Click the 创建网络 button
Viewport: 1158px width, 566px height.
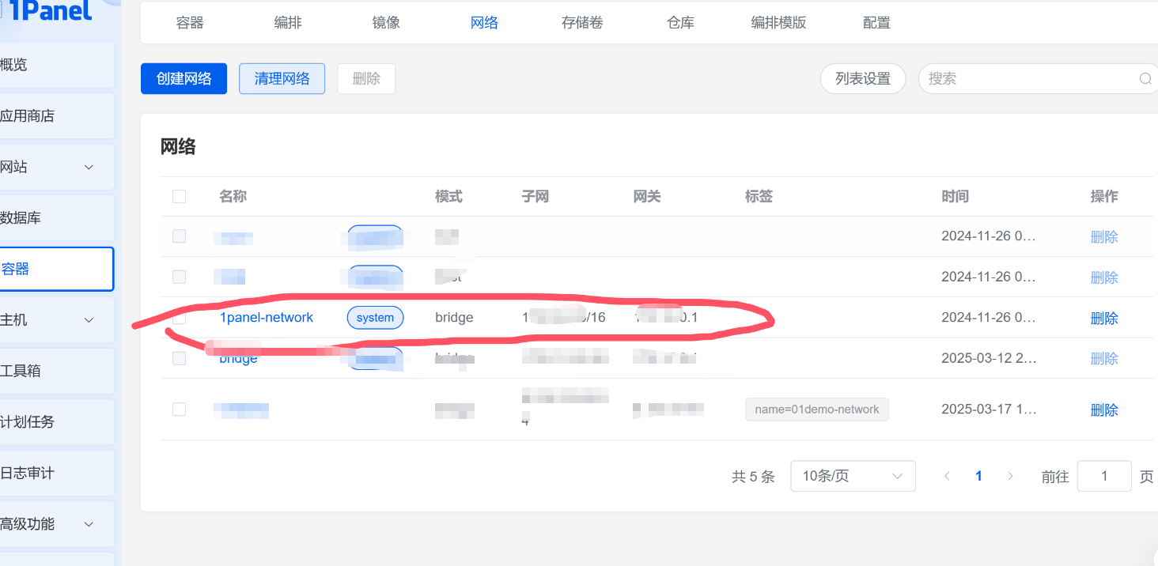(x=184, y=79)
